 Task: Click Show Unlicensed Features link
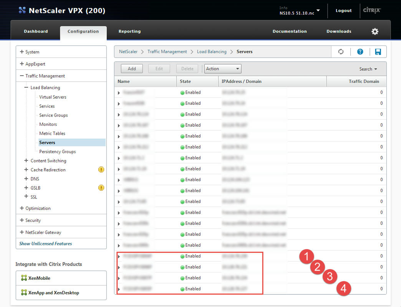tap(46, 243)
